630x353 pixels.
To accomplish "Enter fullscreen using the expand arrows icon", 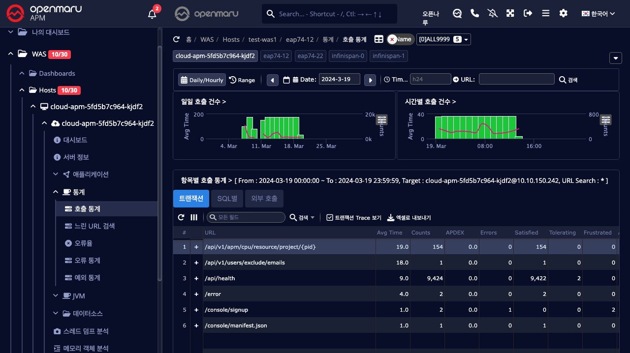I will (x=510, y=13).
